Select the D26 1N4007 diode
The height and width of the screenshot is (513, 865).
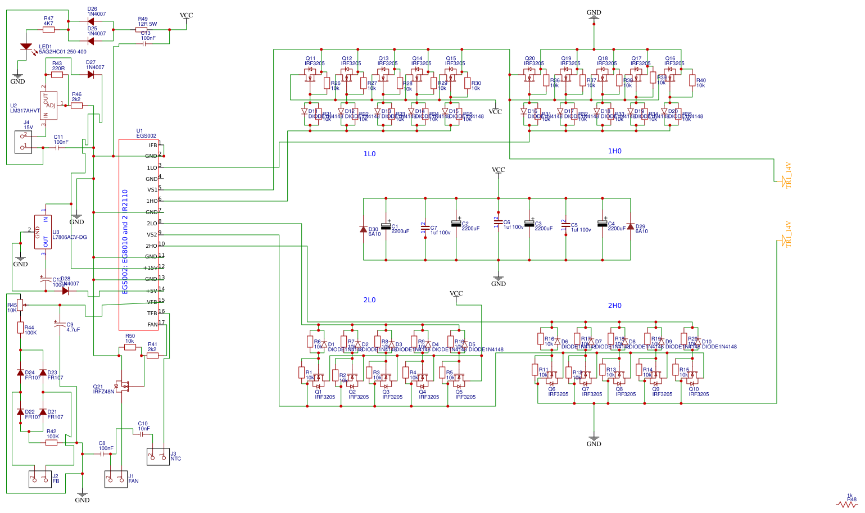[91, 21]
